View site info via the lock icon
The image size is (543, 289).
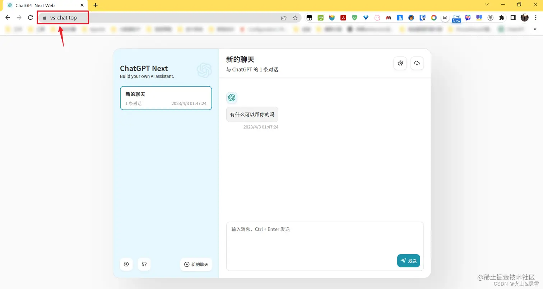point(45,18)
